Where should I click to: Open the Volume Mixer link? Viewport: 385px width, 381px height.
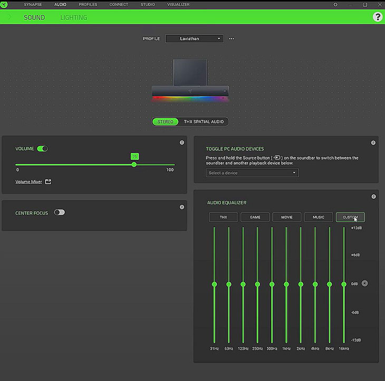point(28,182)
